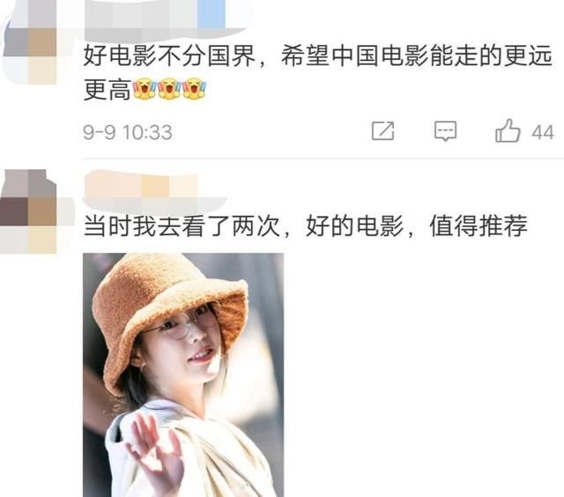Click the text 希望中国电影能走的更远
Image resolution: width=564 pixels, height=497 pixels.
pos(417,56)
